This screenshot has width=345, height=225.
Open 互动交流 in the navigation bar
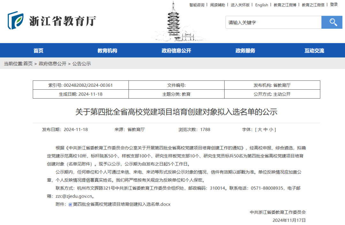(x=314, y=50)
